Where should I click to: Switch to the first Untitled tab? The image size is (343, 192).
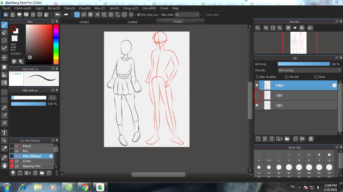[84, 22]
